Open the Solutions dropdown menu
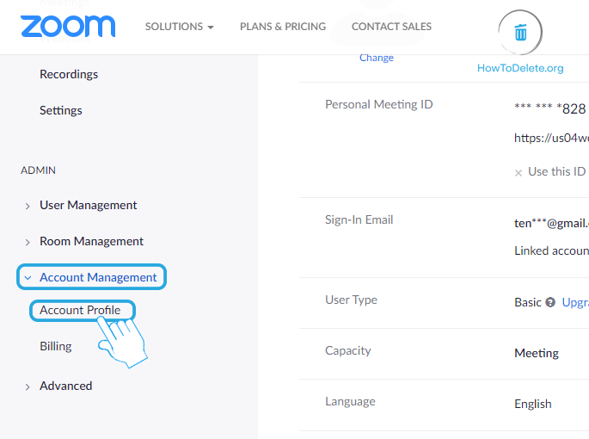 [x=179, y=27]
